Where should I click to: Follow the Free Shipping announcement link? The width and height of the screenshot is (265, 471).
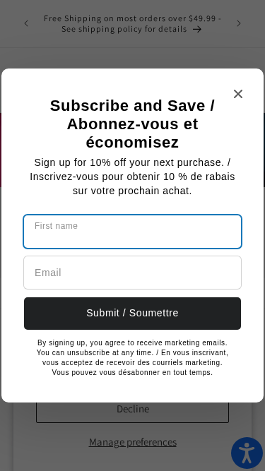click(x=133, y=24)
